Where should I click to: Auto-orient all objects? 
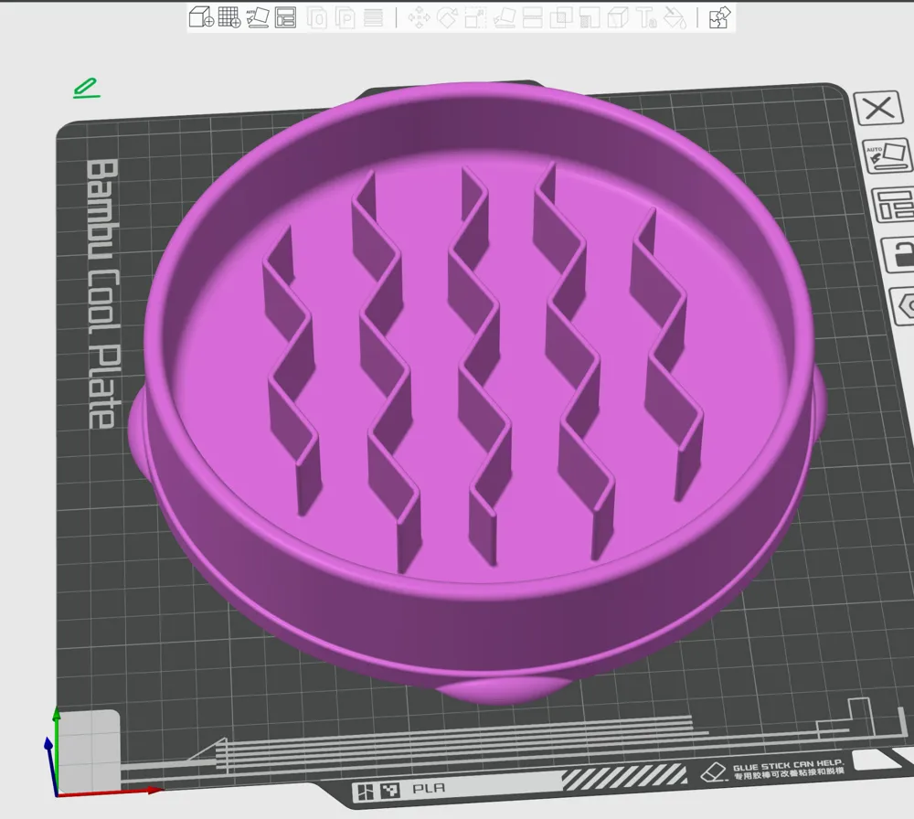(x=259, y=18)
